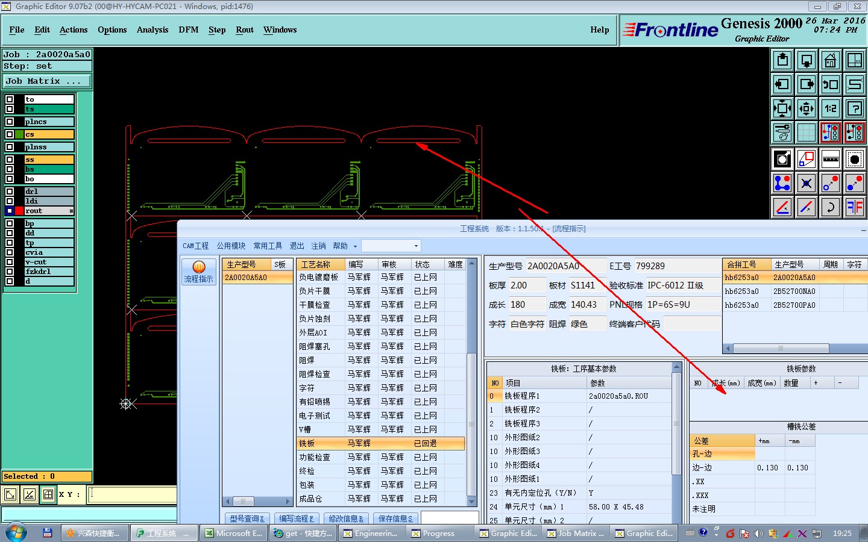Click the zoom out shrink arrows icon
The image size is (868, 542).
[807, 108]
